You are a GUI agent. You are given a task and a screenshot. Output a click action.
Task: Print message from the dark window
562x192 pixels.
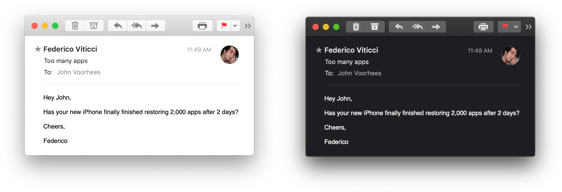tap(483, 27)
